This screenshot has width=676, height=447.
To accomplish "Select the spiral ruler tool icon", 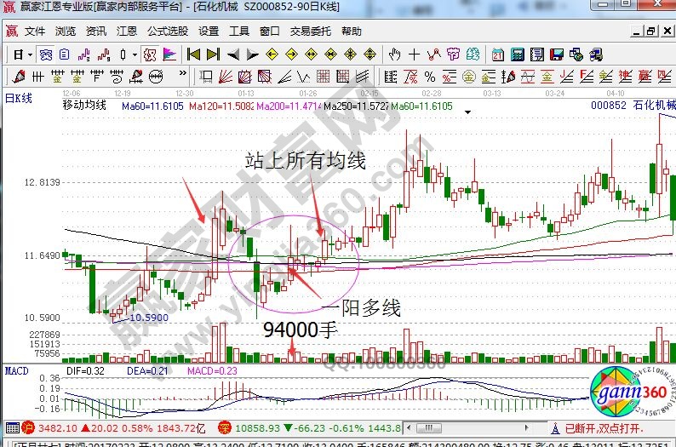I will click(x=117, y=77).
